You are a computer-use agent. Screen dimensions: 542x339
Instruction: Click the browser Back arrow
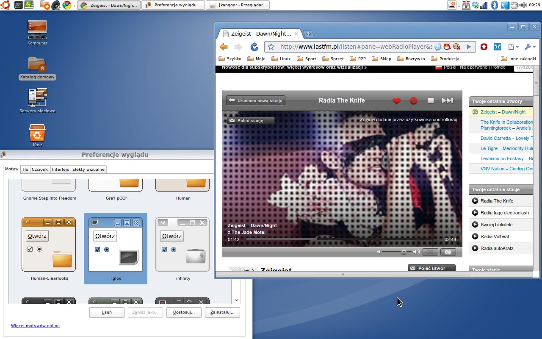(x=224, y=47)
